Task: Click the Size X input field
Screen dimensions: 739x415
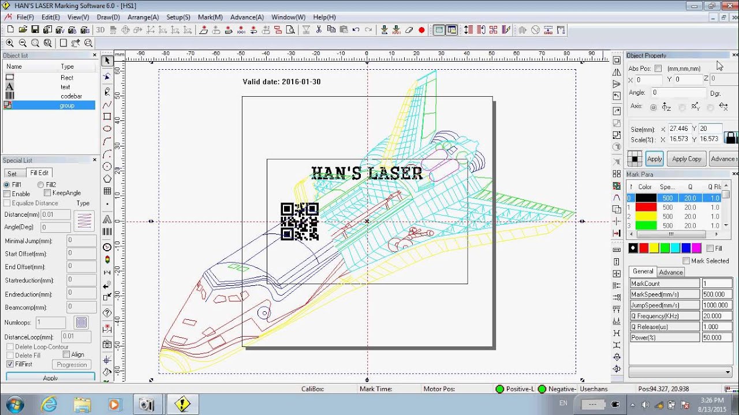Action: (679, 129)
